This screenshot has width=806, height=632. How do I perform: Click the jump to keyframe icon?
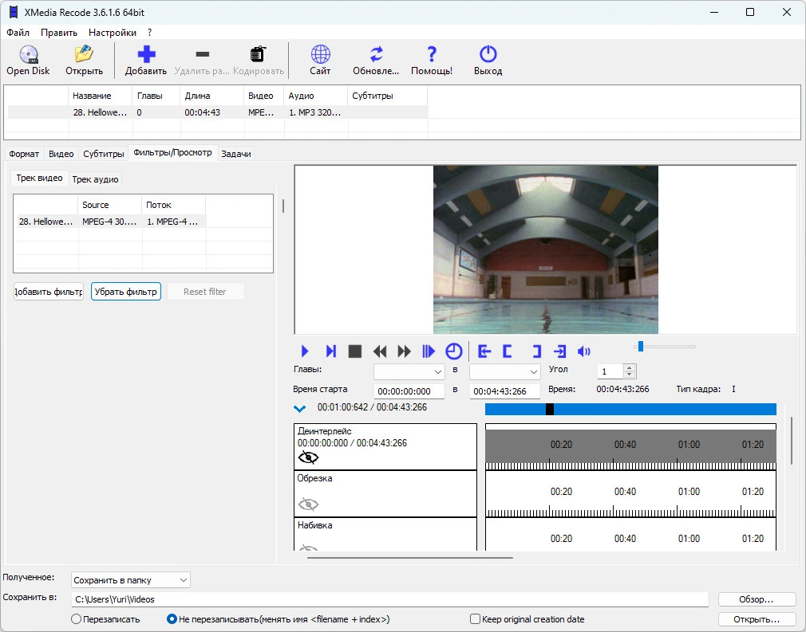pos(429,351)
